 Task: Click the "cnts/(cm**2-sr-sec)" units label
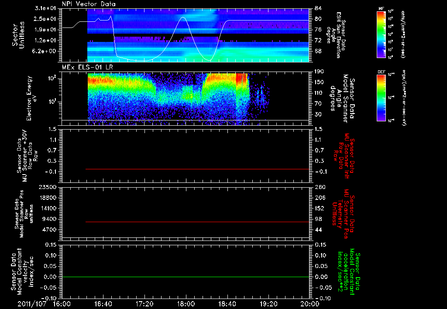pos(403,34)
